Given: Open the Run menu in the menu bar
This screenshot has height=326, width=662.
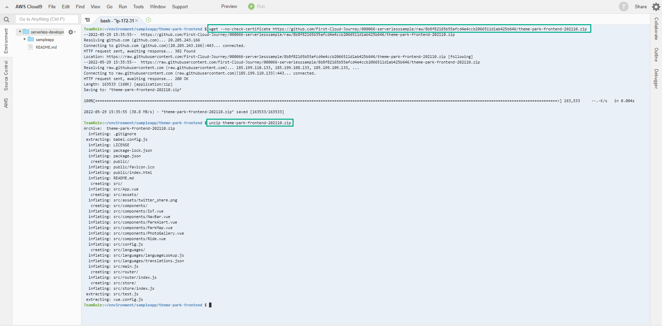Looking at the screenshot, I should (122, 7).
